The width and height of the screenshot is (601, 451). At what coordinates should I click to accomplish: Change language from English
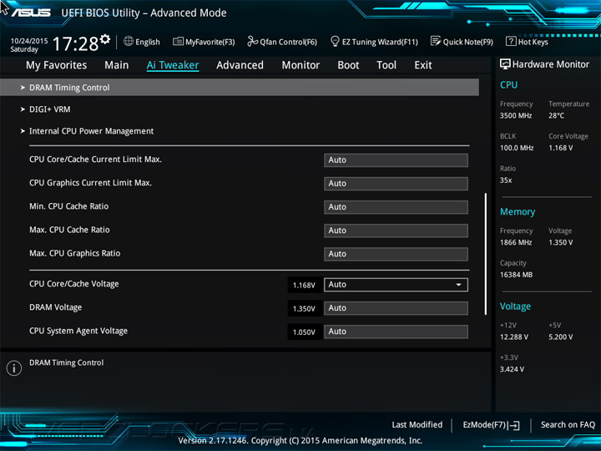tap(148, 42)
